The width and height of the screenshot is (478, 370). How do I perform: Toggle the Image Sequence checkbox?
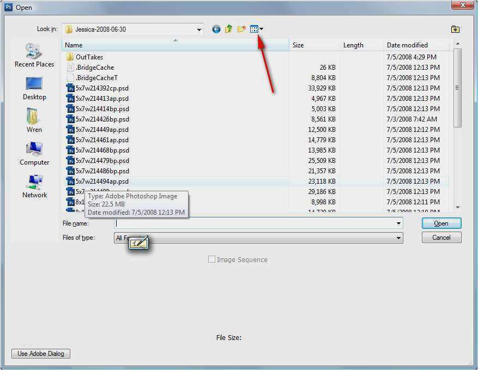(211, 259)
